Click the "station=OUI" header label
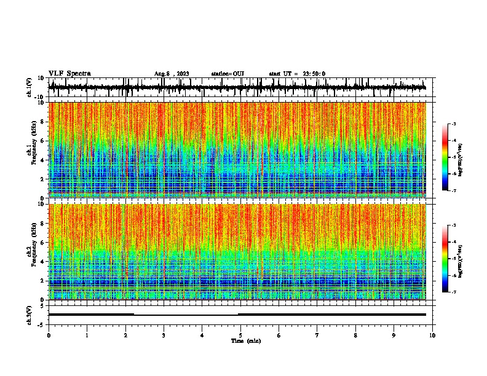This screenshot has height=376, width=487. coord(228,74)
